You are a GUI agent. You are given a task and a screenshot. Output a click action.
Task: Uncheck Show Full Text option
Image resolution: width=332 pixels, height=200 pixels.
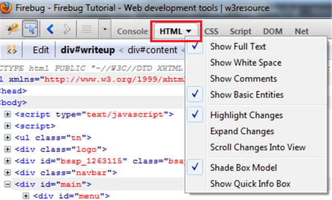(238, 46)
